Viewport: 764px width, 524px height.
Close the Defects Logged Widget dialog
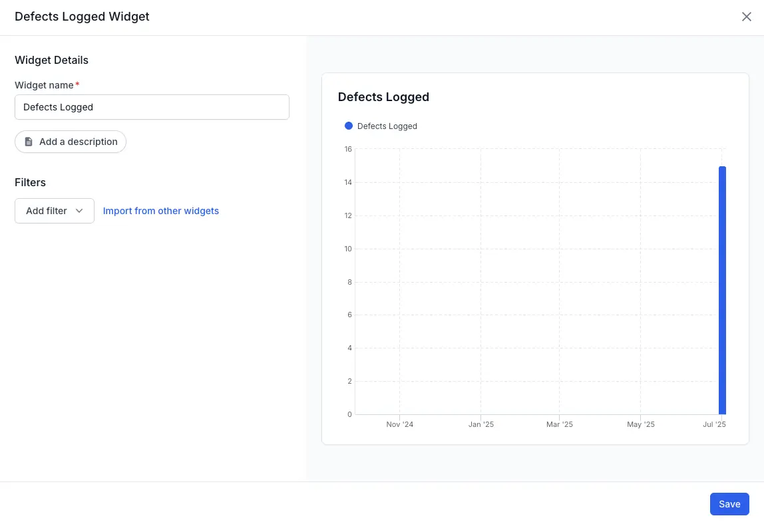(746, 17)
